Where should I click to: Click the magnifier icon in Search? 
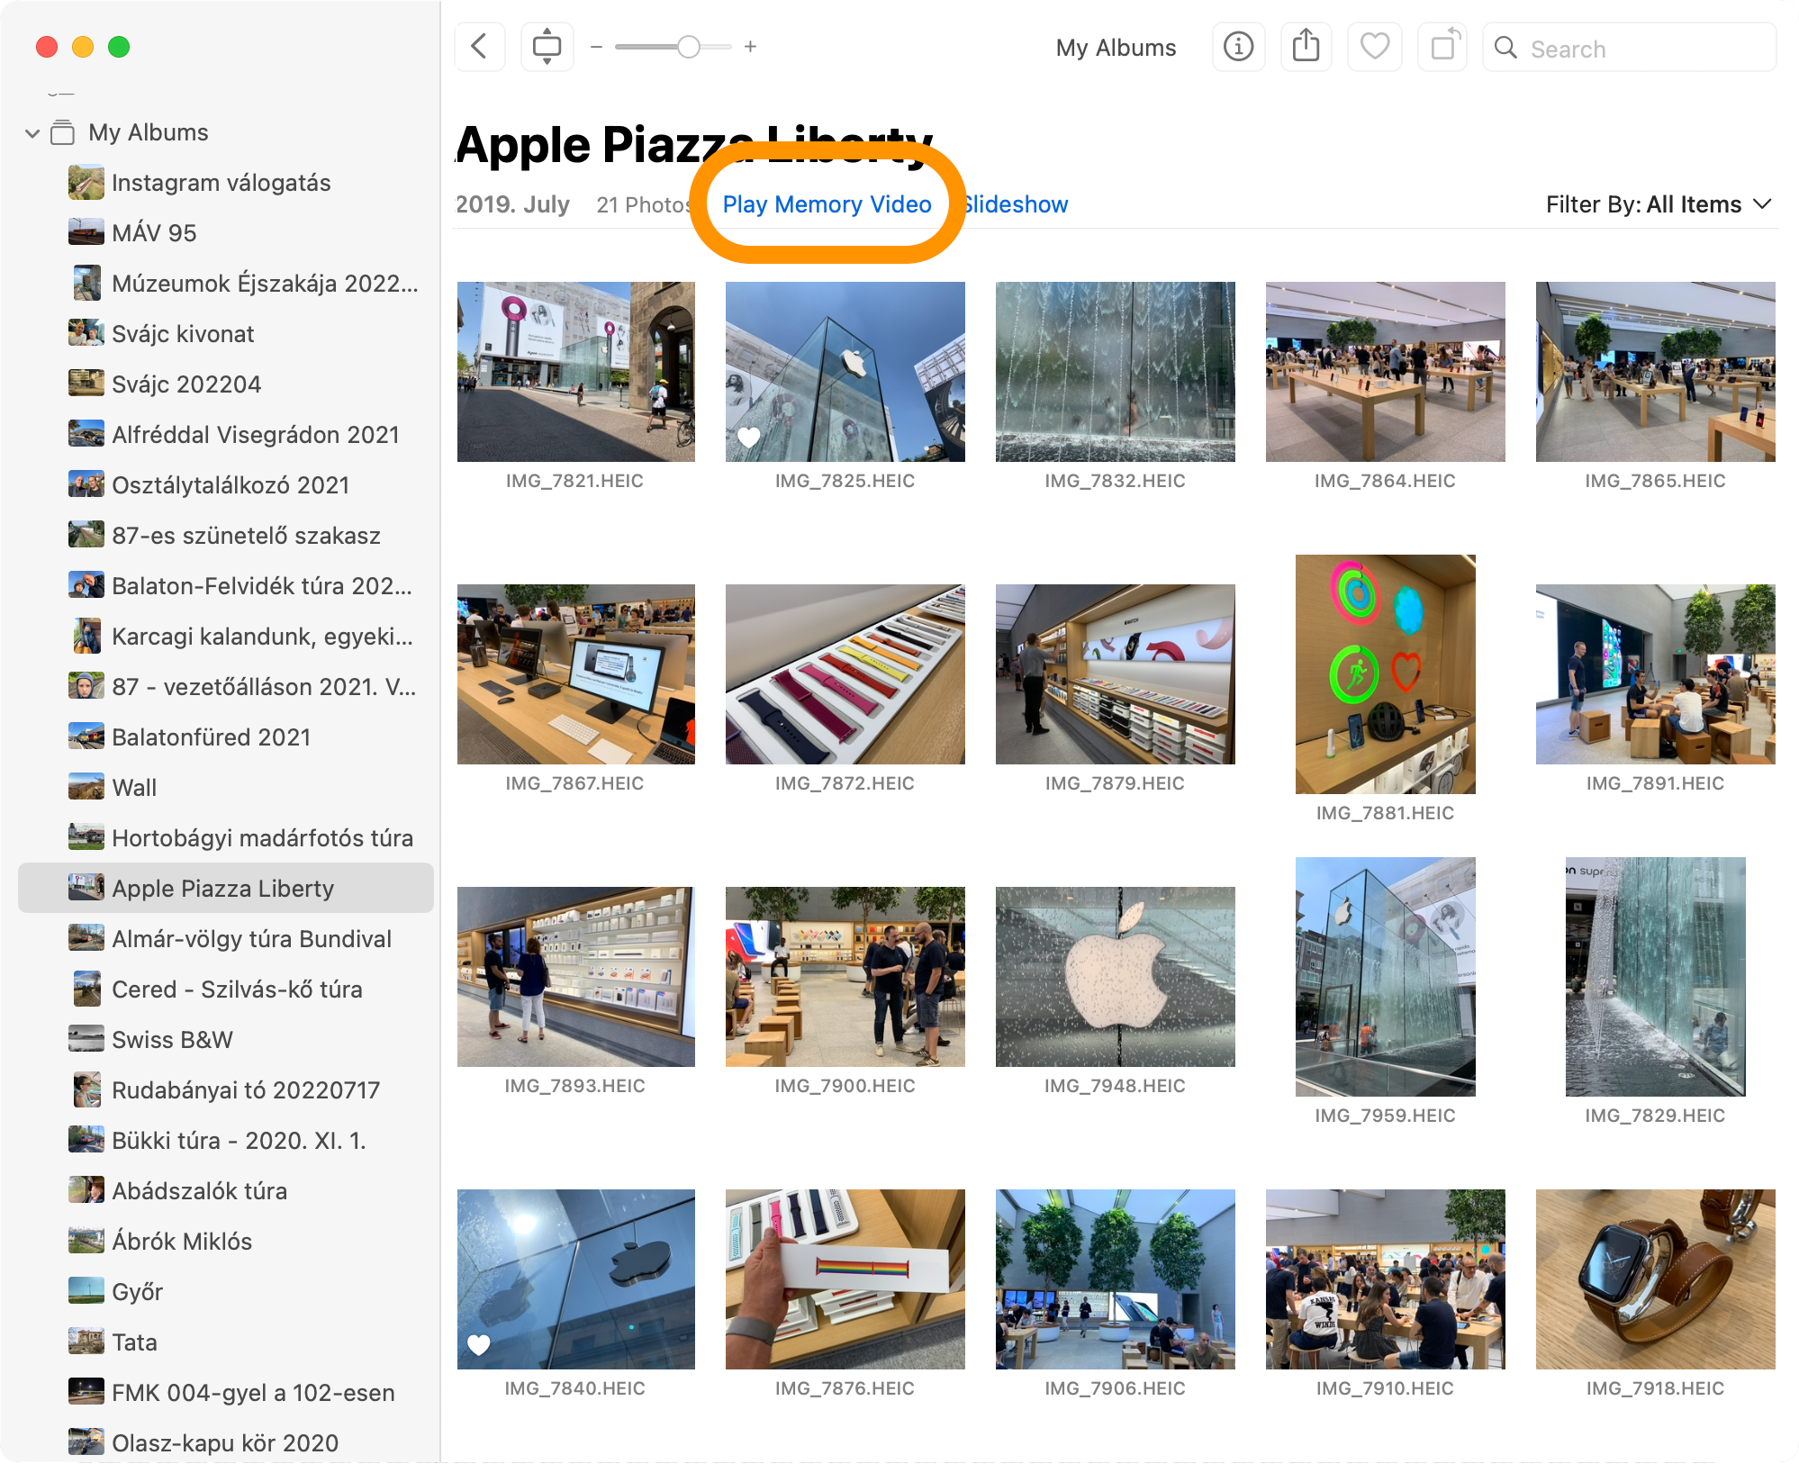click(x=1505, y=48)
